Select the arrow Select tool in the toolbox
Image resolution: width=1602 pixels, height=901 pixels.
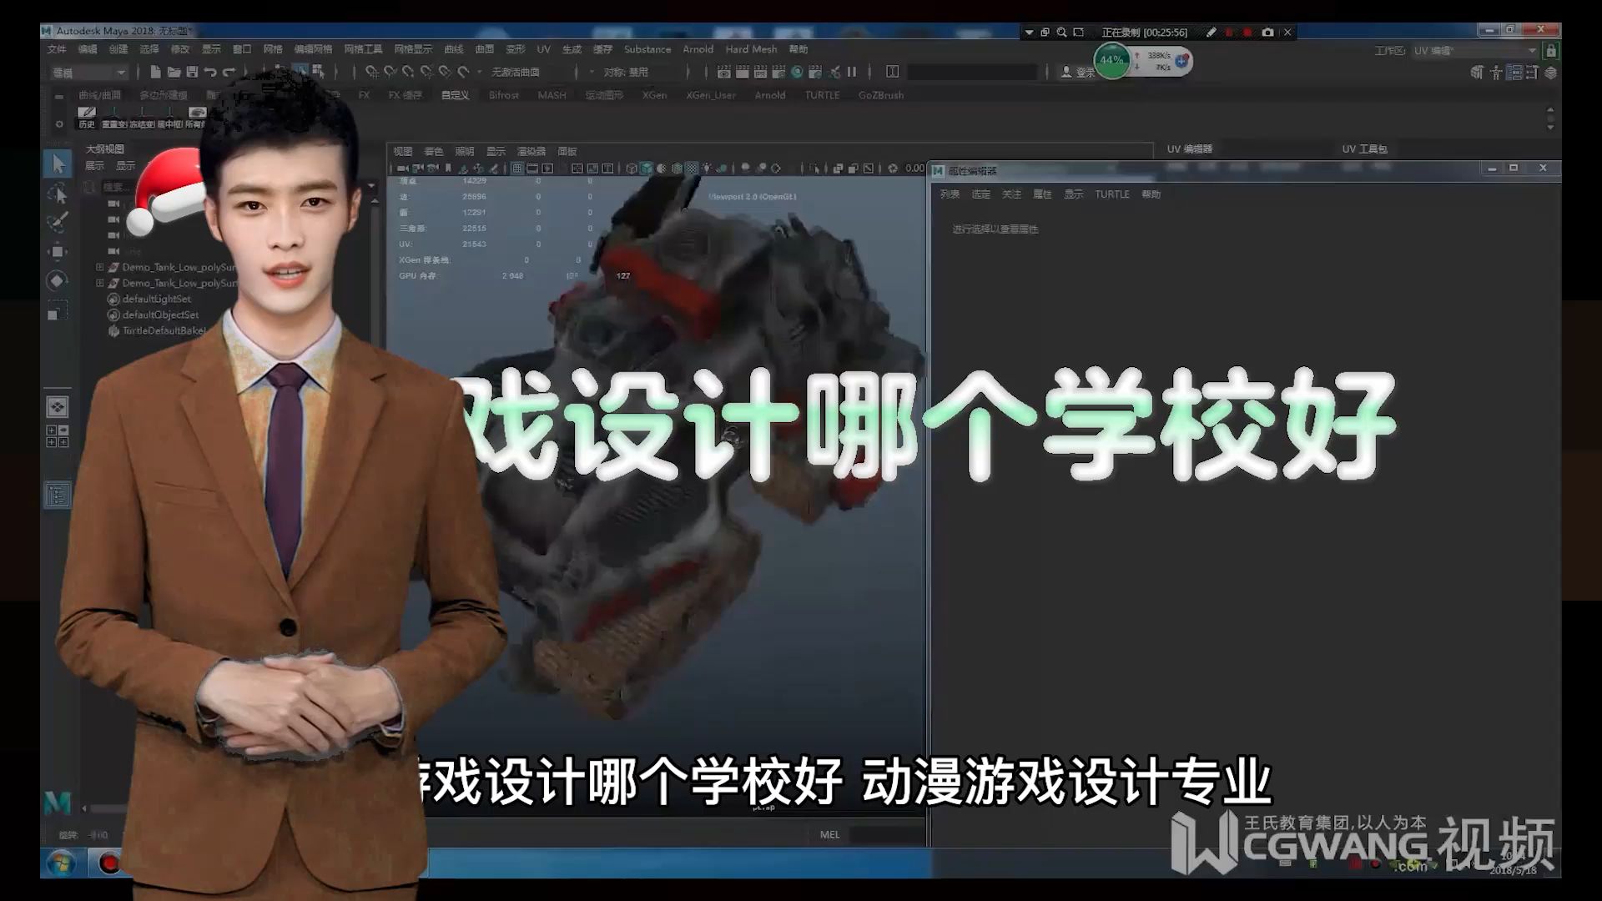(58, 163)
